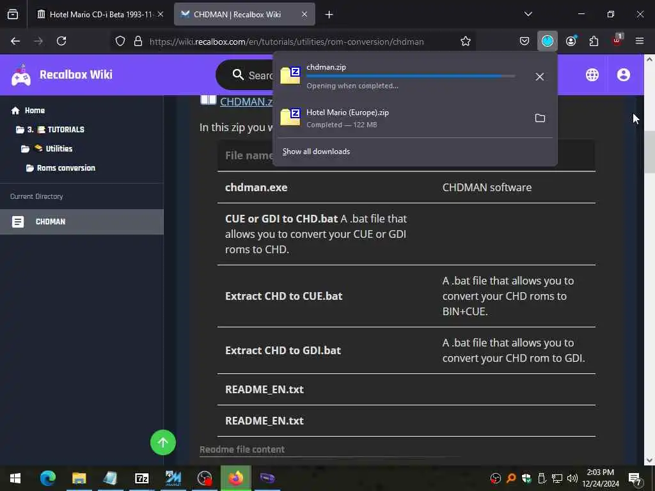Screen dimensions: 655x491
Task: Click the scrollbar up arrow
Action: (x=649, y=59)
